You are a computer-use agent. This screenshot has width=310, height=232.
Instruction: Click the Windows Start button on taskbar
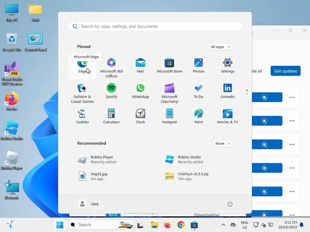click(60, 225)
